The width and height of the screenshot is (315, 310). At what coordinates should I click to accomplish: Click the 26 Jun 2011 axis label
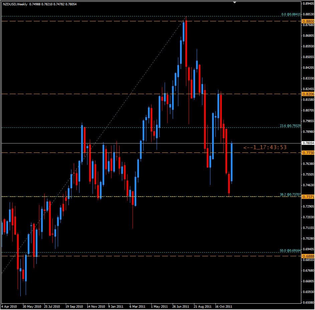[x=180, y=306]
